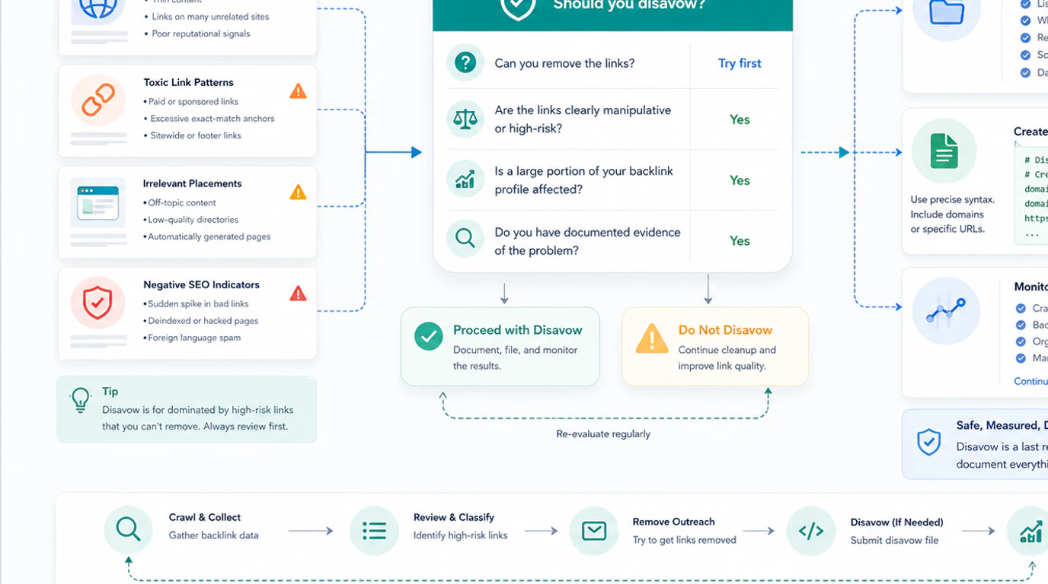Image resolution: width=1048 pixels, height=584 pixels.
Task: Click the 'Try to get links removed' caption
Action: [x=684, y=540]
